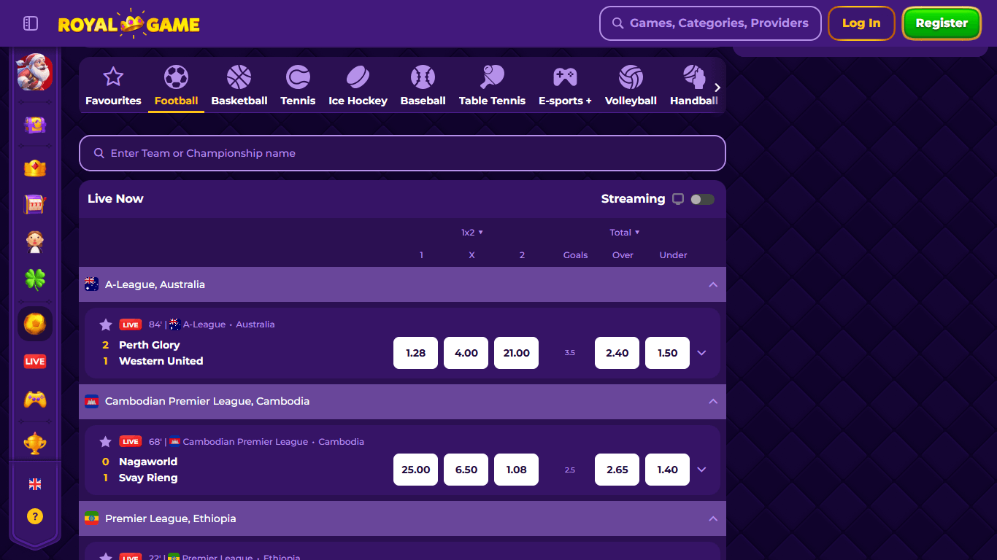Switch to the Basketball tab

pos(239,86)
